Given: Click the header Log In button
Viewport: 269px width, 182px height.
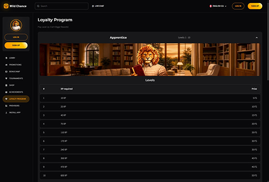Looking at the screenshot, I should pos(238,6).
